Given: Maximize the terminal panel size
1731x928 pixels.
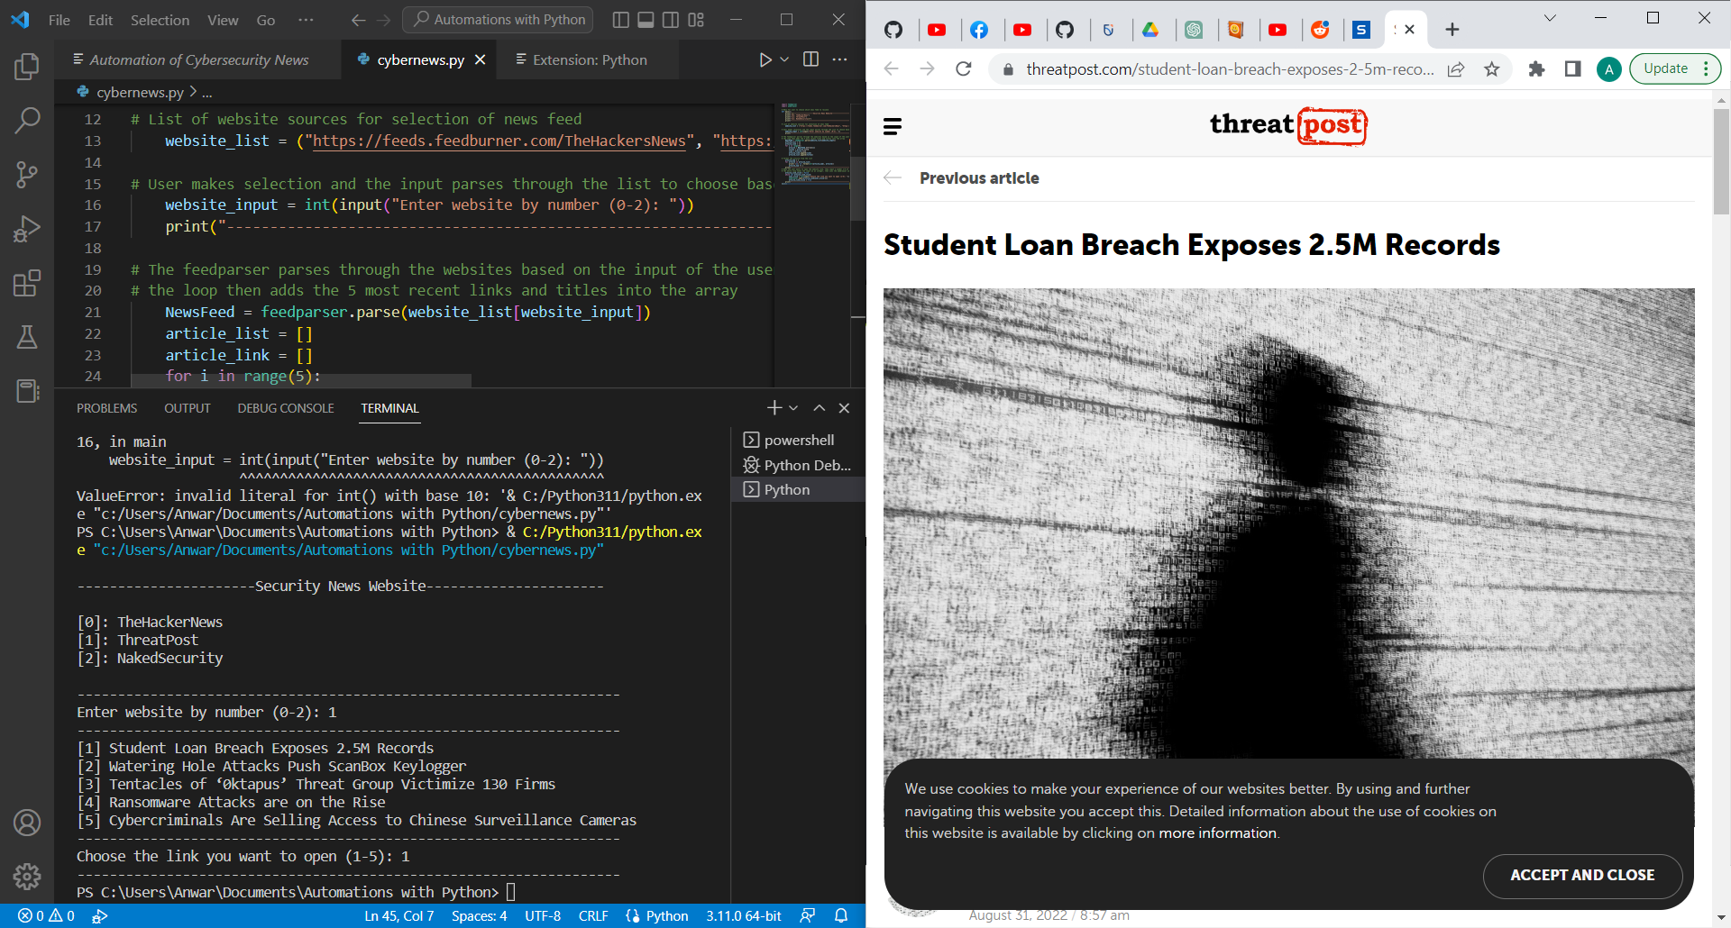Looking at the screenshot, I should pos(819,408).
